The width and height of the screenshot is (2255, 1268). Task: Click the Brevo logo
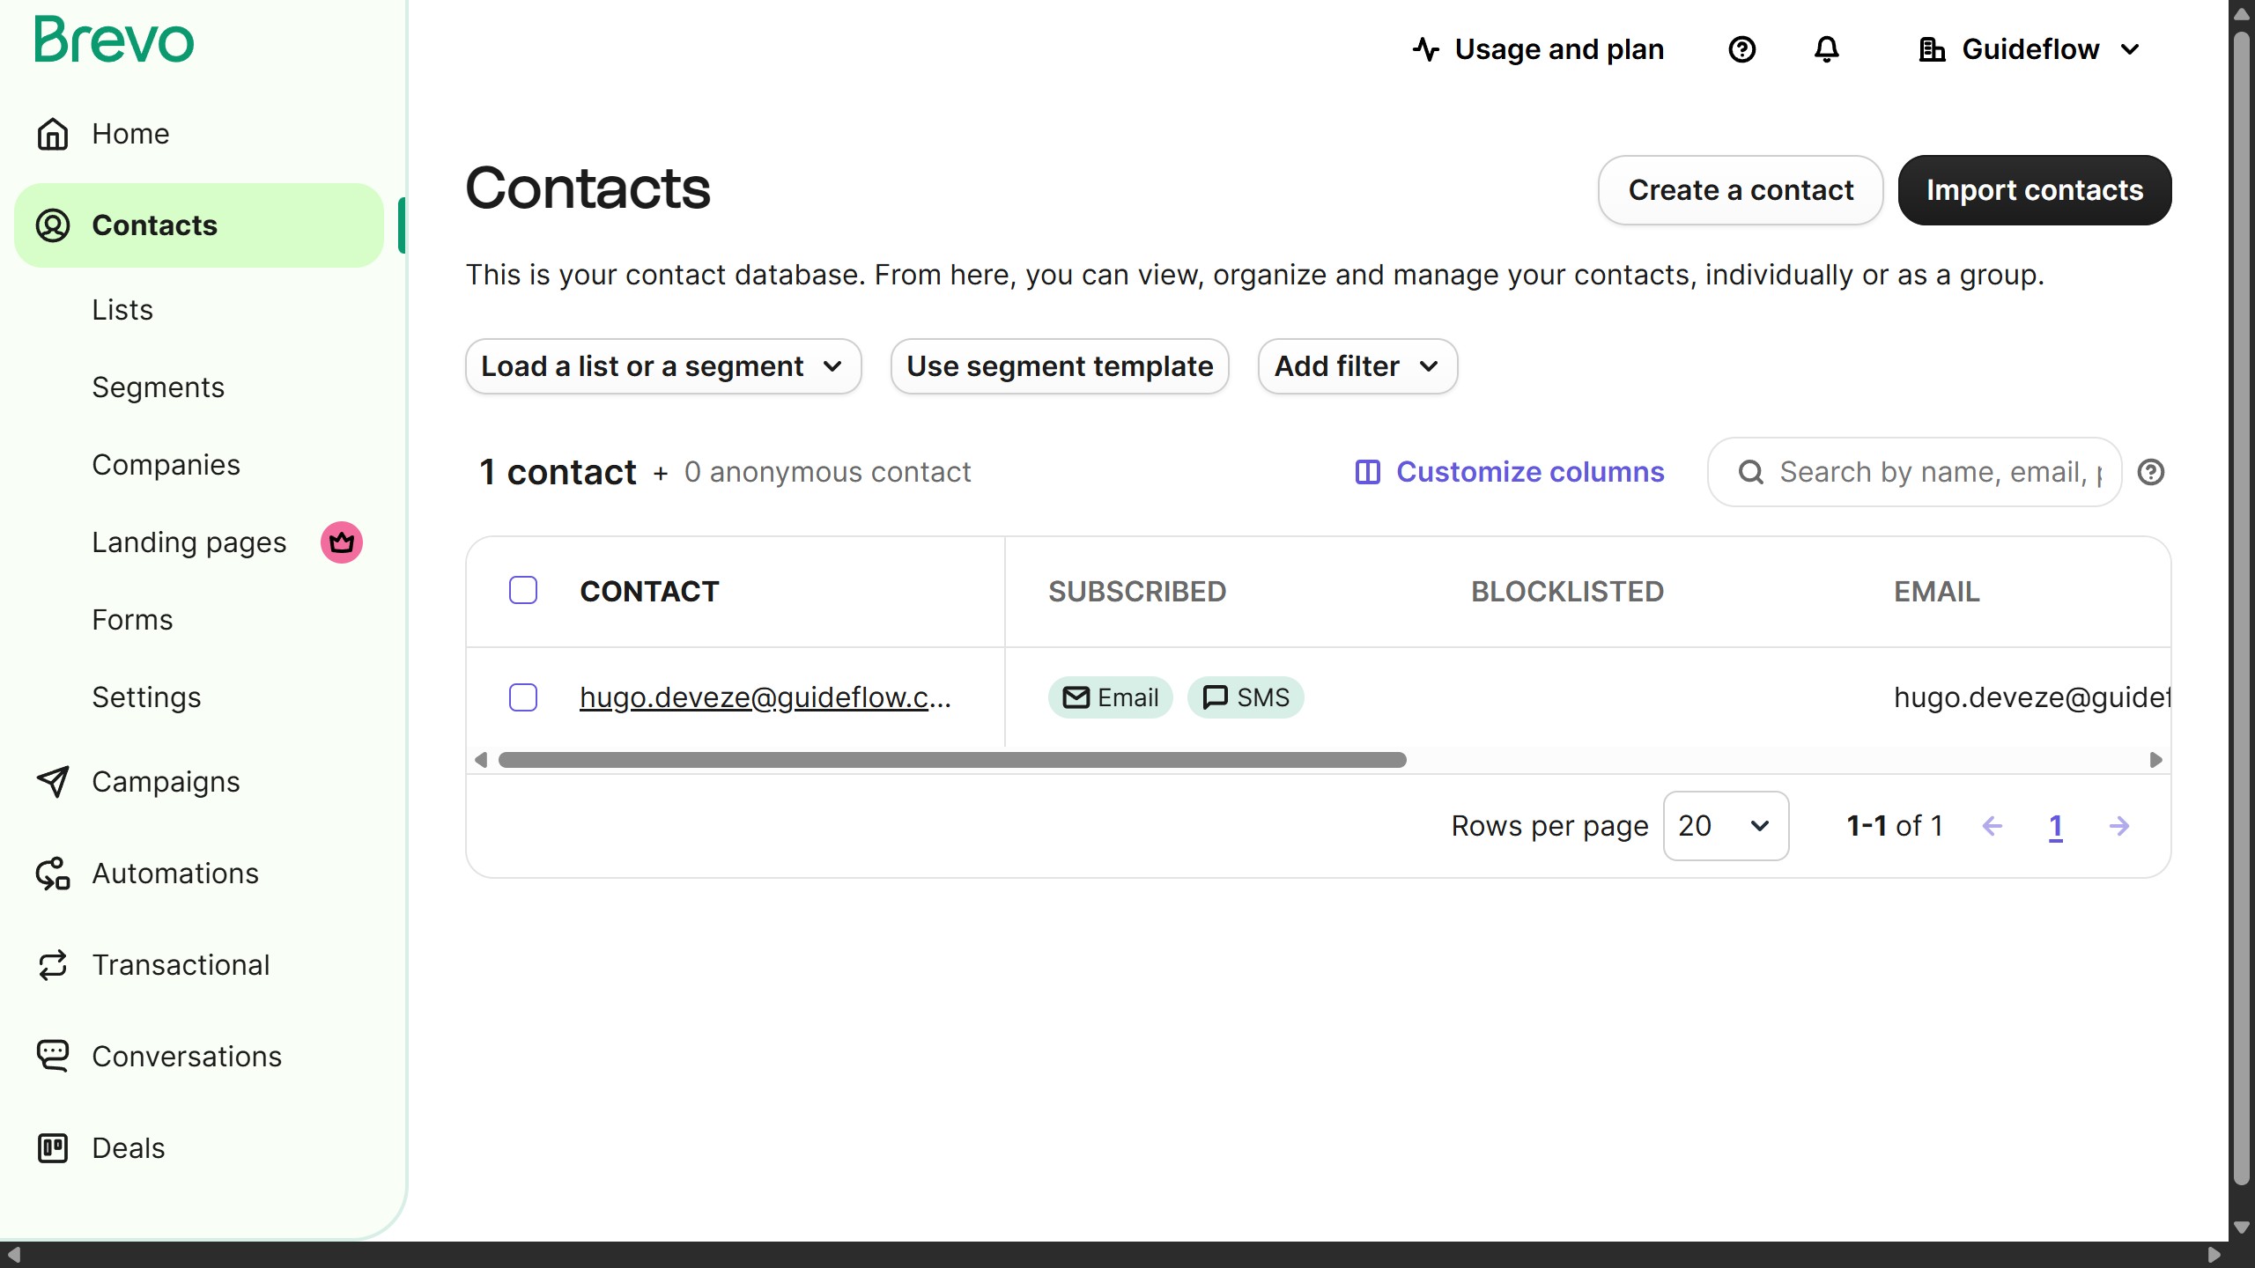114,41
